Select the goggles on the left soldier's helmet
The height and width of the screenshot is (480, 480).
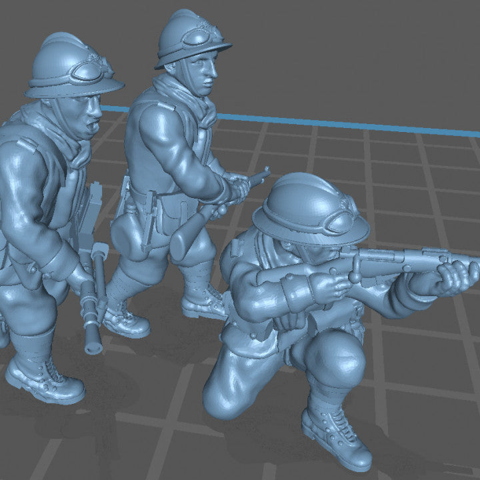tap(92, 69)
